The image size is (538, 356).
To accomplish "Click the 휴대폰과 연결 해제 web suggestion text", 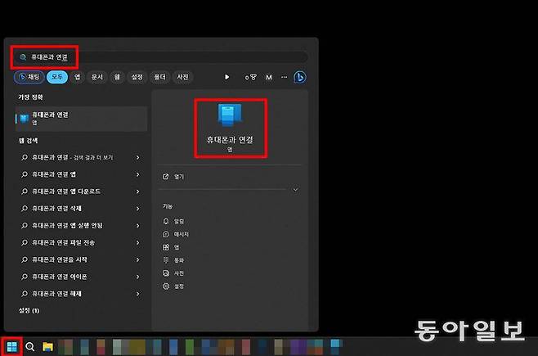I will point(56,294).
